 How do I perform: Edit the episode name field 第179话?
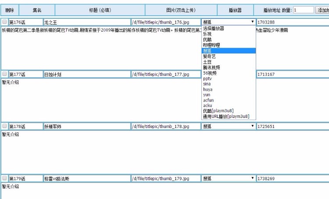click(x=25, y=179)
